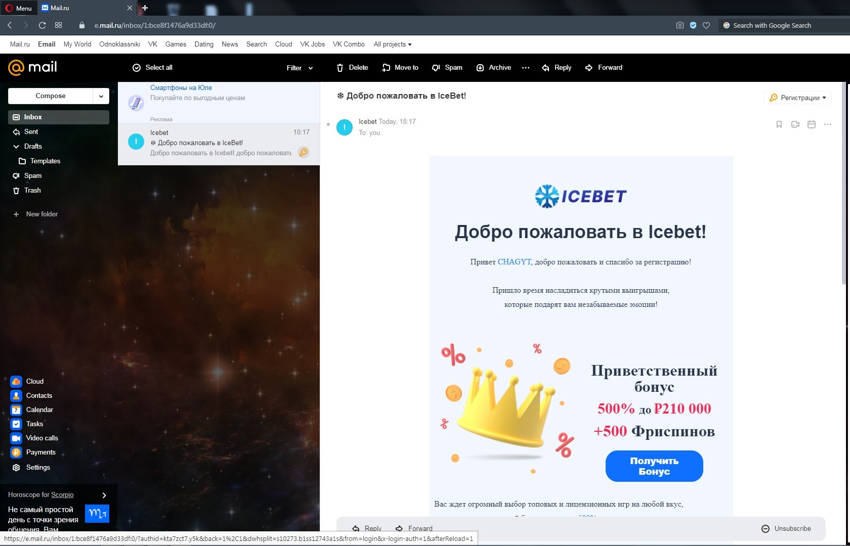Image resolution: width=850 pixels, height=546 pixels.
Task: Add page to bookmarks with heart icon
Action: tap(706, 25)
